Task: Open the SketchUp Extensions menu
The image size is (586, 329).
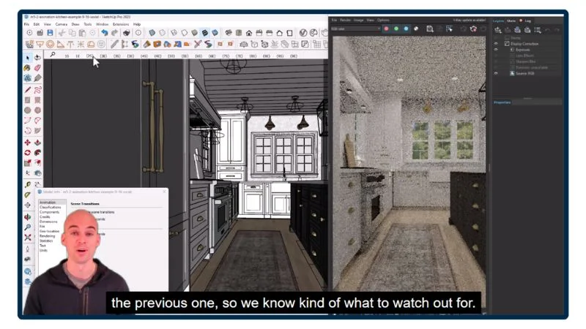Action: (121, 24)
